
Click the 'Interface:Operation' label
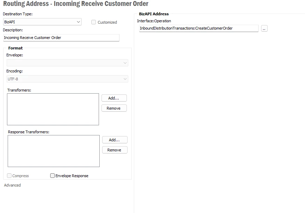pyautogui.click(x=154, y=21)
